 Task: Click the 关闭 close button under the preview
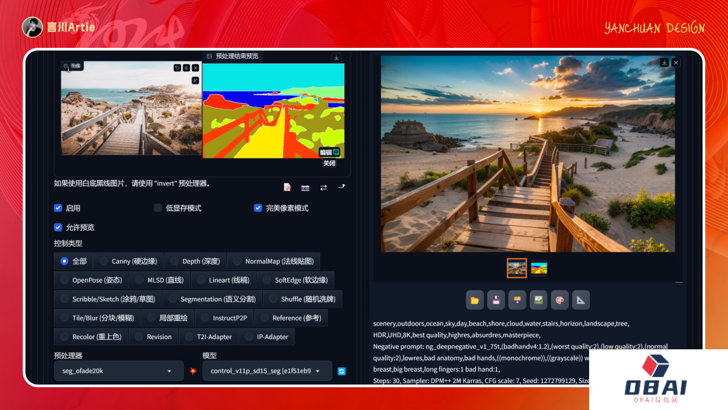point(329,163)
